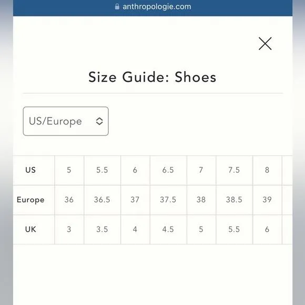Screen dimensions: 305x305
Task: Click US size 8 cell
Action: 267,170
